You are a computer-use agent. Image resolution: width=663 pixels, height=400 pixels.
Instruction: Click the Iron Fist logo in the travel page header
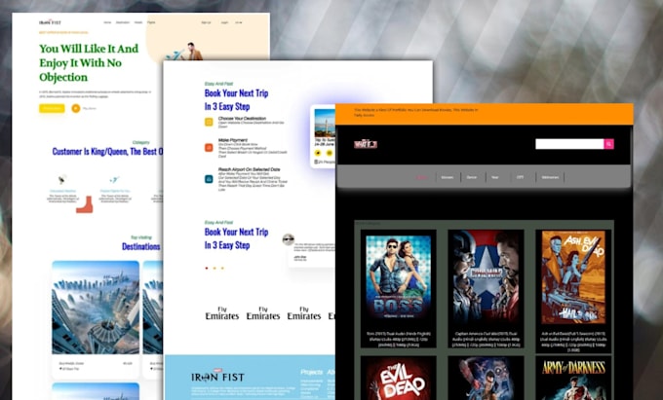pos(50,22)
